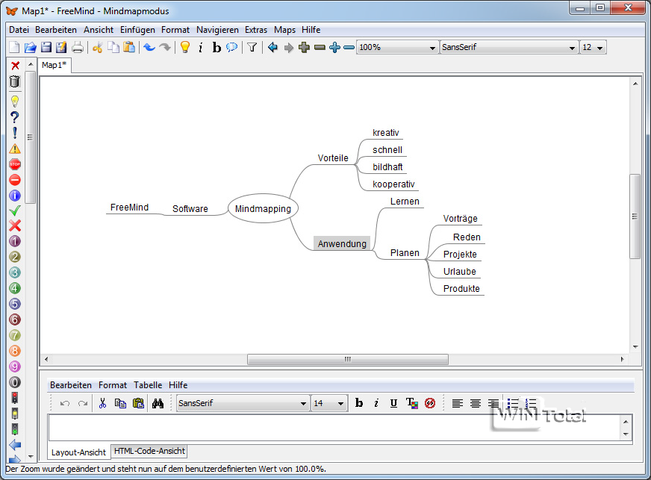Image resolution: width=651 pixels, height=480 pixels.
Task: Add the green check mark icon
Action: point(15,211)
